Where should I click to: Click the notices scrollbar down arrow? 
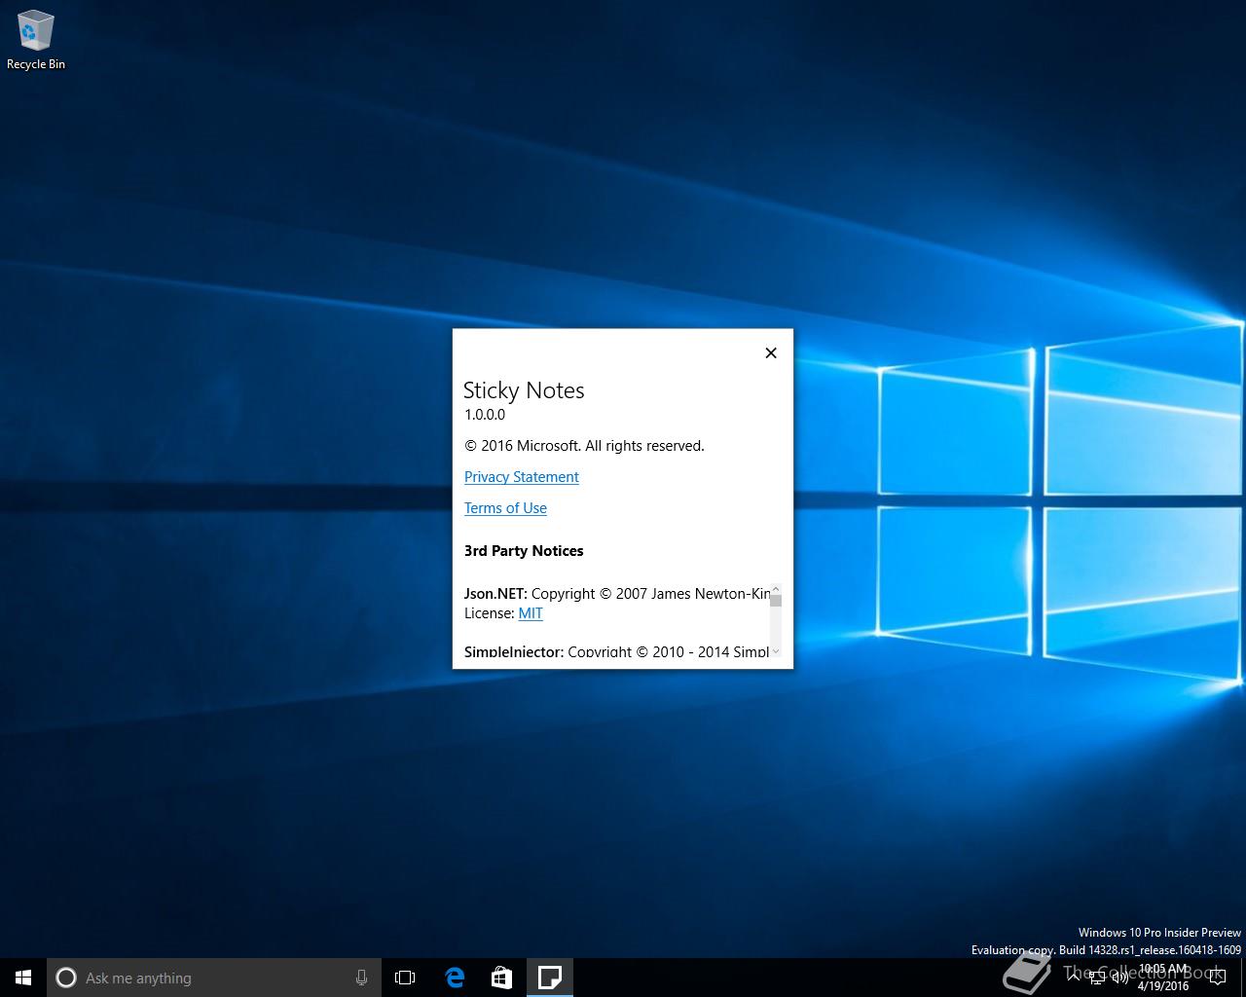click(776, 651)
